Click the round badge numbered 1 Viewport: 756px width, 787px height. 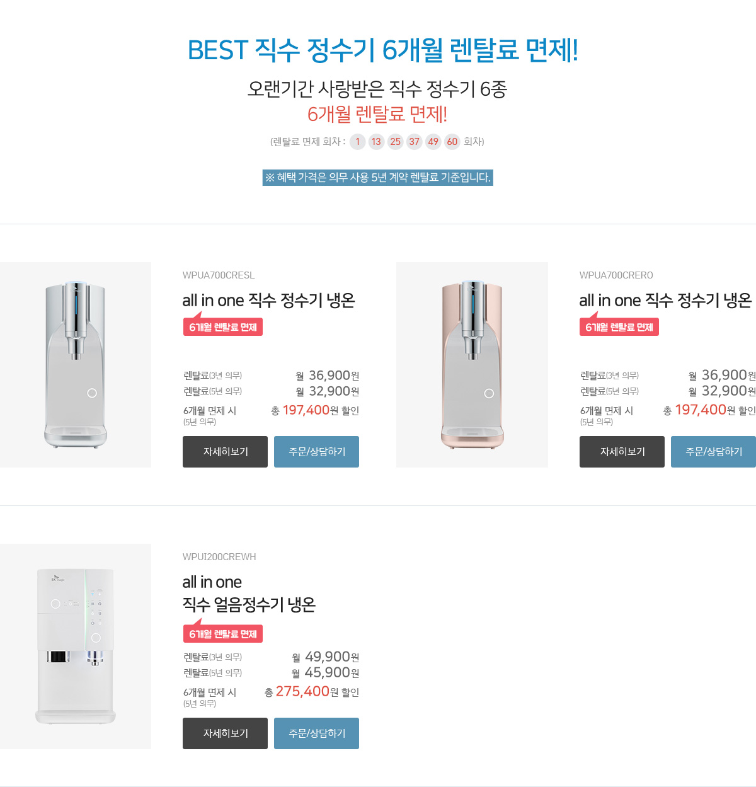tap(357, 142)
